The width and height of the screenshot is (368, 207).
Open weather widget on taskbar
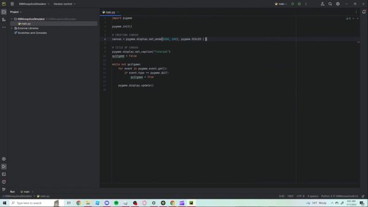[x=316, y=203]
